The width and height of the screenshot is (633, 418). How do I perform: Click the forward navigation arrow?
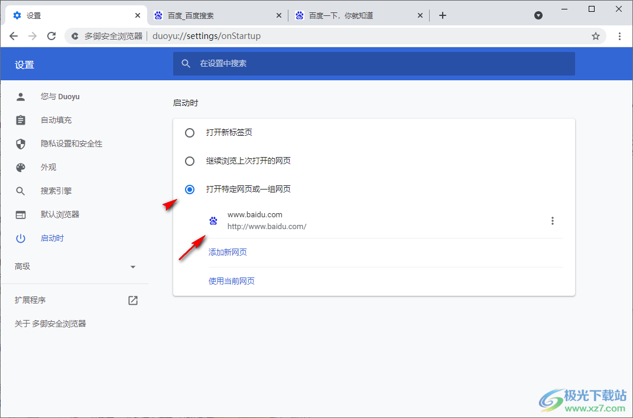(x=33, y=36)
